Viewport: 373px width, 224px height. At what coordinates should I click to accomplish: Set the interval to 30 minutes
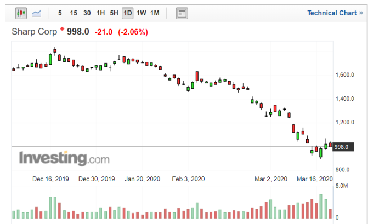[x=87, y=13]
